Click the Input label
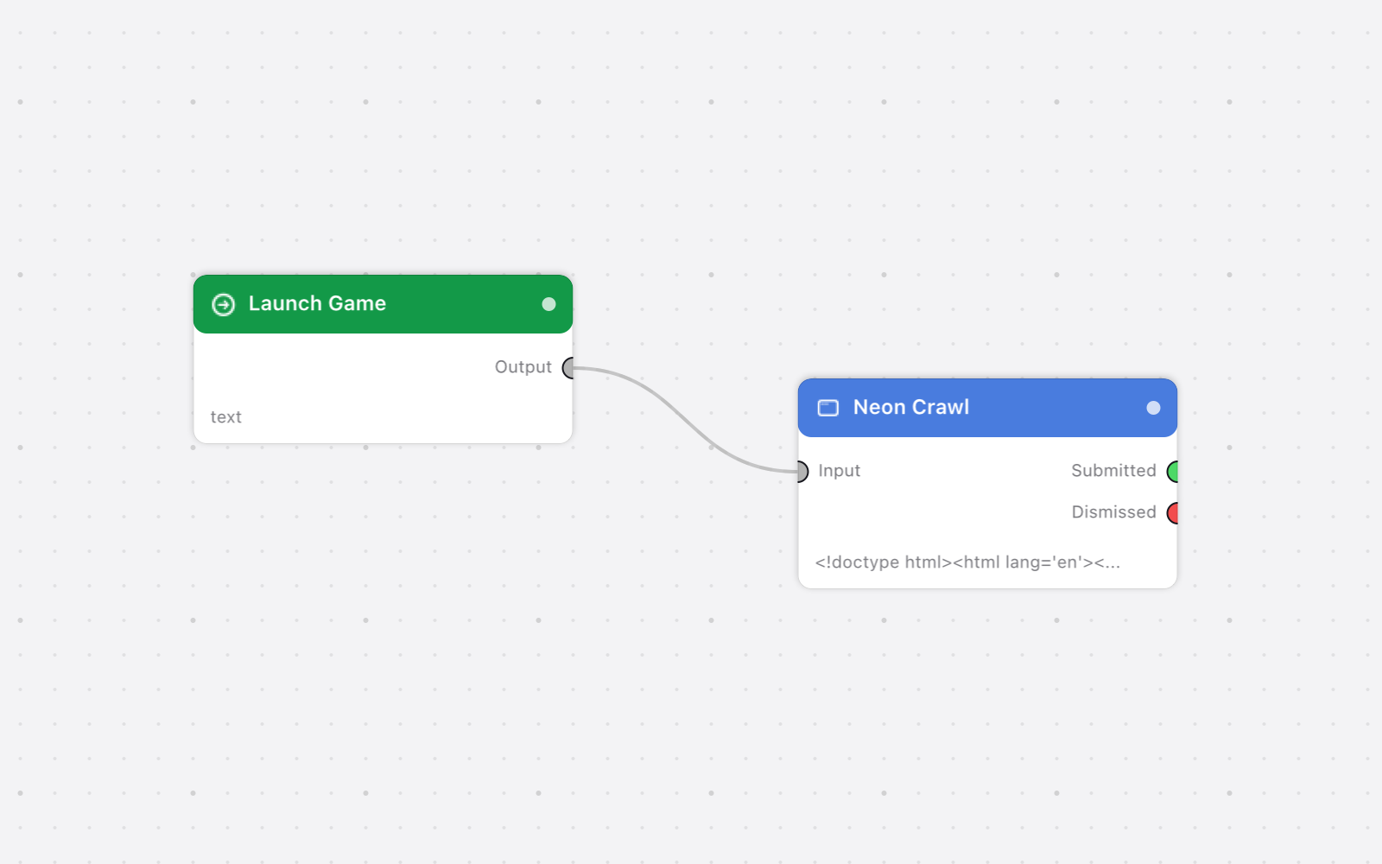This screenshot has height=864, width=1382. [840, 471]
